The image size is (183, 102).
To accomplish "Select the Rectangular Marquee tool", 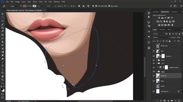I will [3, 18].
